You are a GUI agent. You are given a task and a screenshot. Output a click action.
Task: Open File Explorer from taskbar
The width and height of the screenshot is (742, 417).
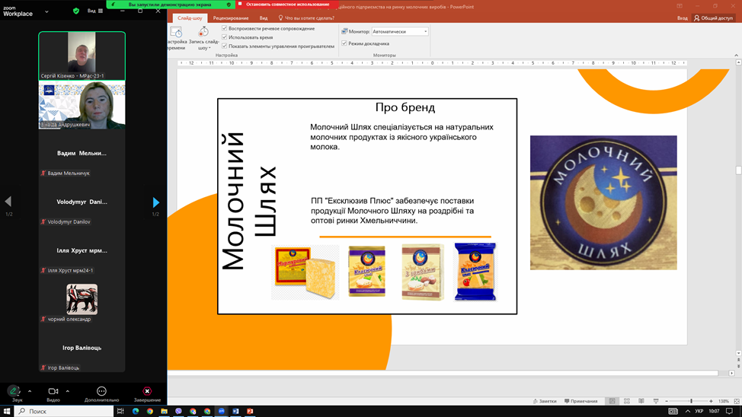(165, 411)
